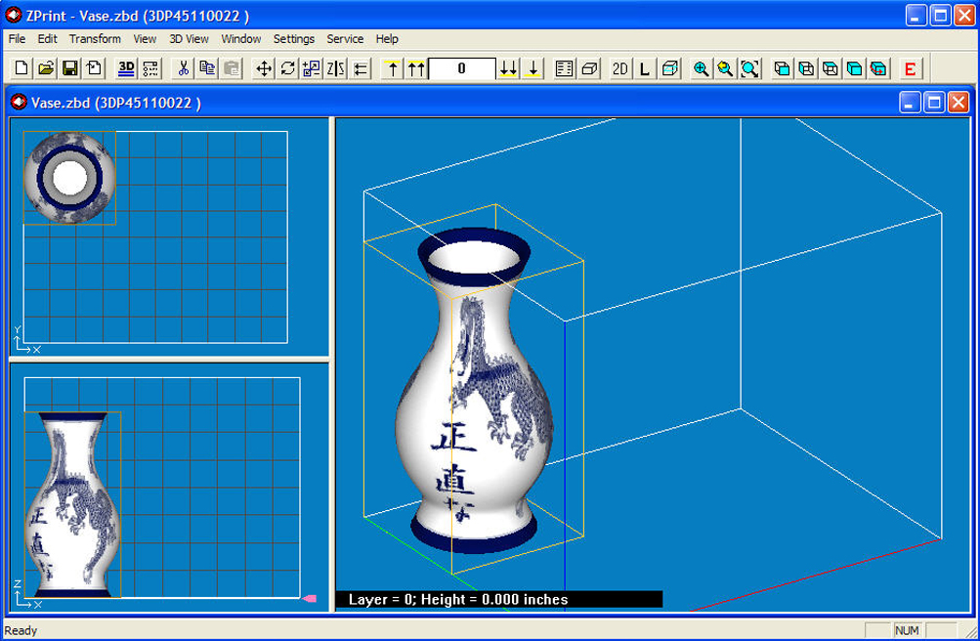Click the Cut scissors icon
This screenshot has height=641, width=980.
point(183,68)
